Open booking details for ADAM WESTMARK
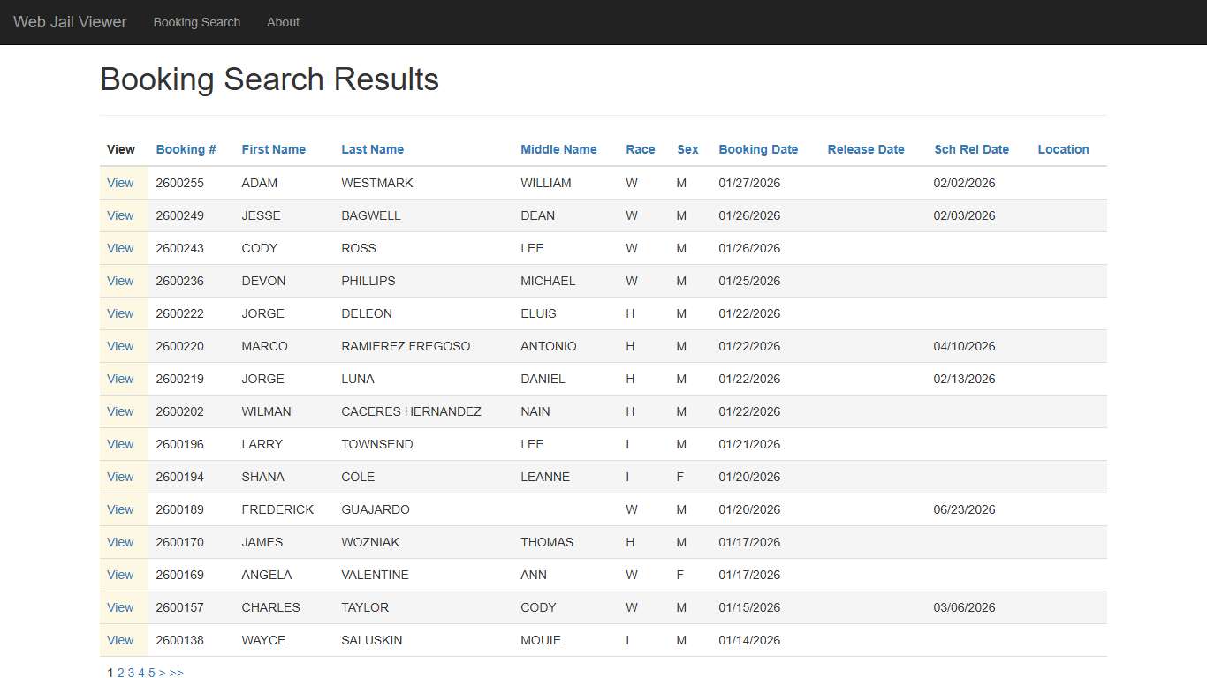The width and height of the screenshot is (1207, 678). 120,183
